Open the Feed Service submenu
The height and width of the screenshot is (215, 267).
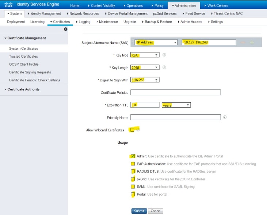[194, 14]
